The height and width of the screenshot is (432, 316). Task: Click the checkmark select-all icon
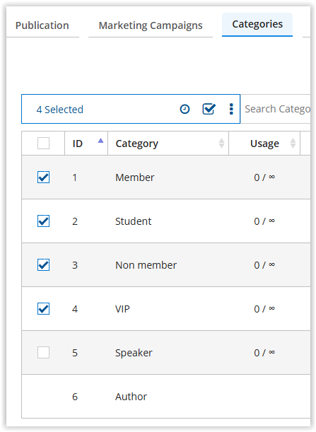click(209, 109)
